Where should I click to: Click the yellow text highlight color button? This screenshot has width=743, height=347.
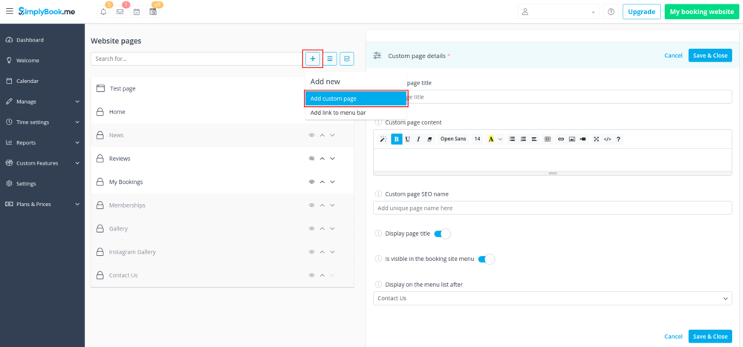point(491,139)
